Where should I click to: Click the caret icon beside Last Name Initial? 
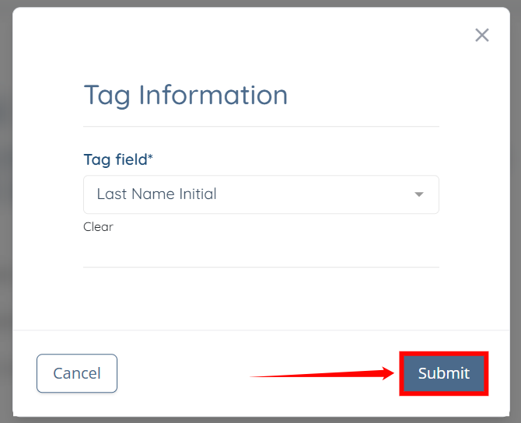pyautogui.click(x=419, y=194)
